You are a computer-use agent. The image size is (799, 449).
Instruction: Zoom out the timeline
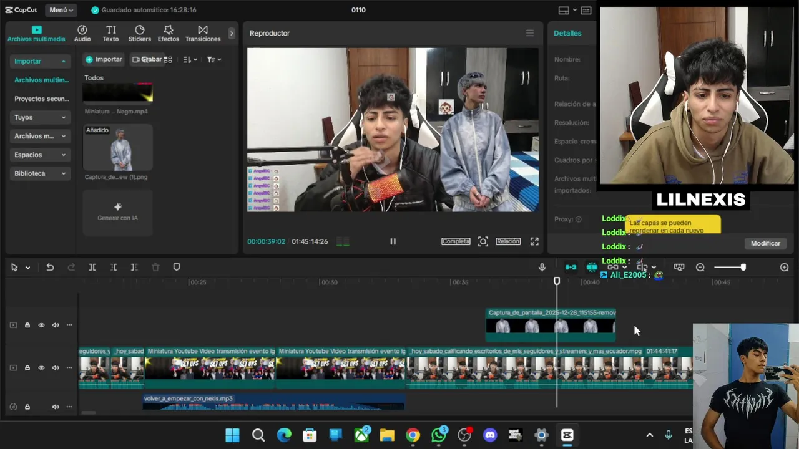coord(700,267)
